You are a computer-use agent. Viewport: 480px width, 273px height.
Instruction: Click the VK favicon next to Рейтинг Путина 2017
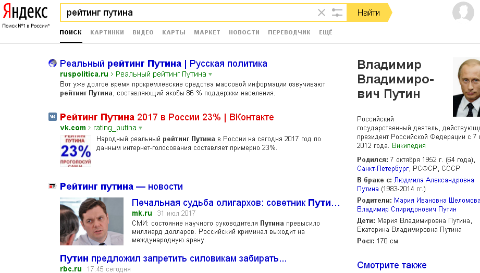(53, 117)
